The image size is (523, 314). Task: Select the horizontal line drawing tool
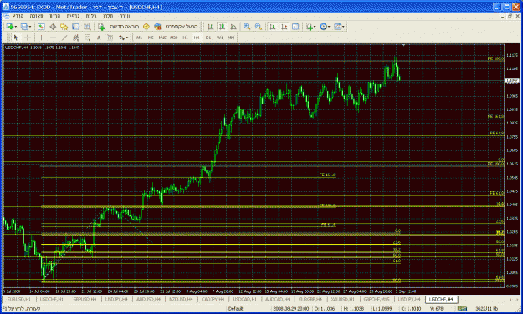point(53,38)
